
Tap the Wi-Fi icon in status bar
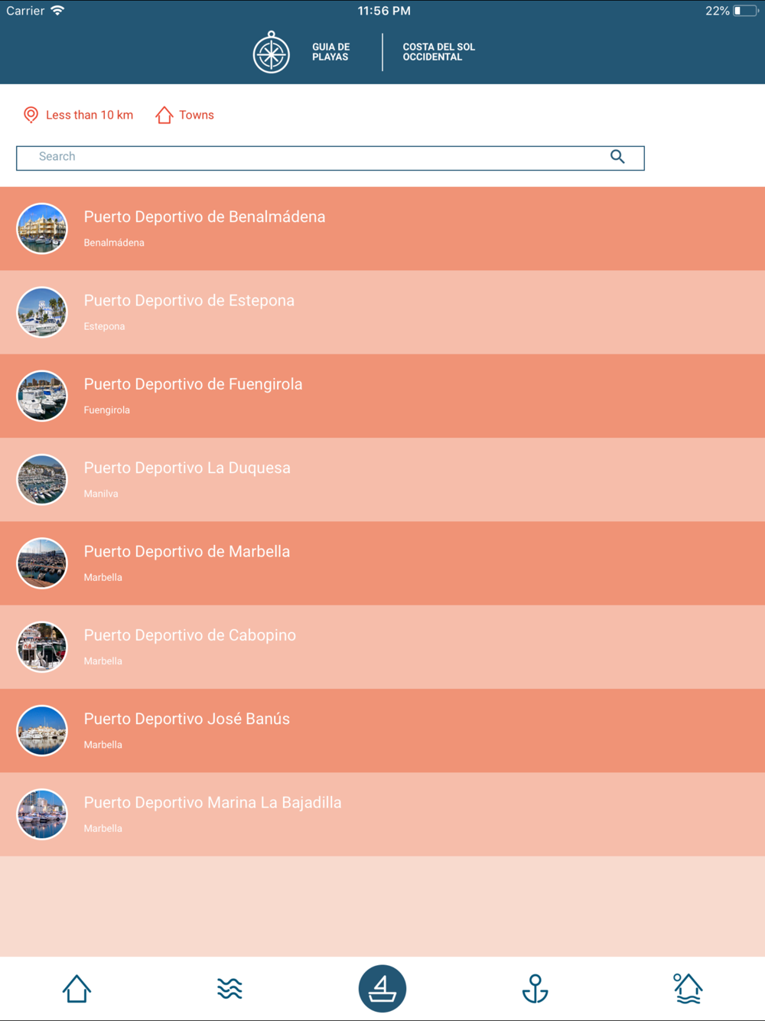pyautogui.click(x=57, y=11)
